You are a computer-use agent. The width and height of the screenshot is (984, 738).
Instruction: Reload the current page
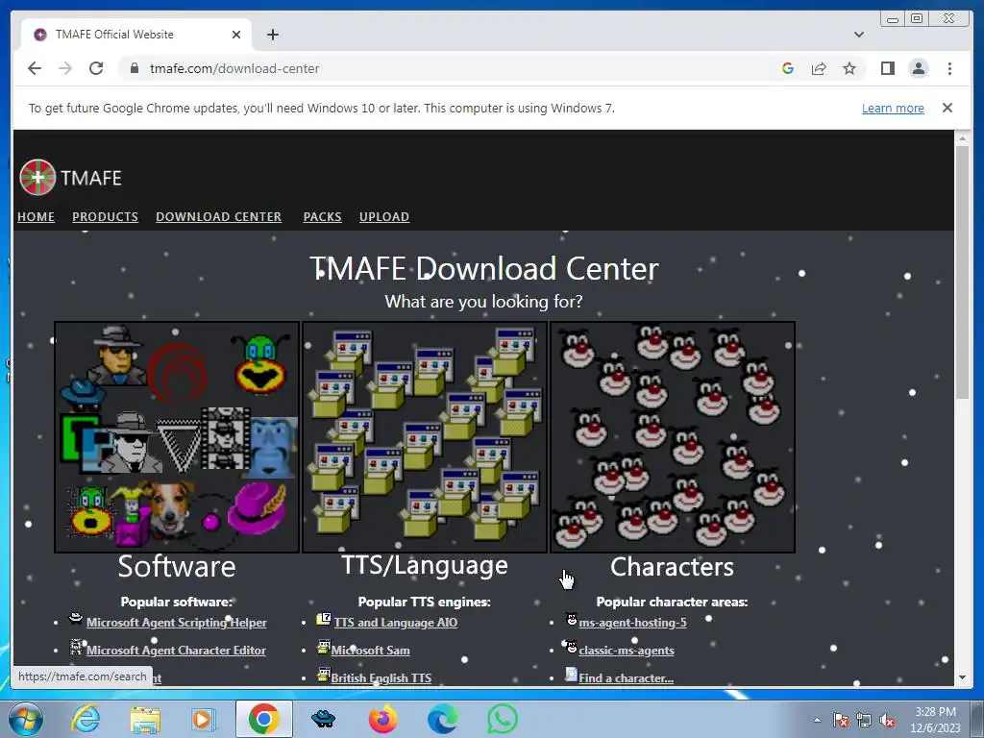click(96, 68)
